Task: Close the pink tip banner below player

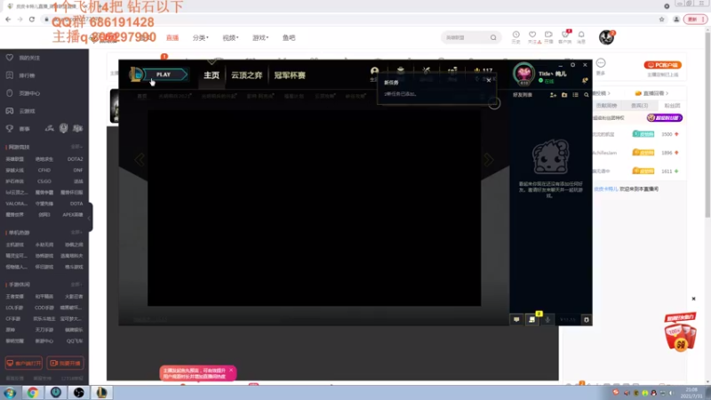Action: click(x=231, y=371)
